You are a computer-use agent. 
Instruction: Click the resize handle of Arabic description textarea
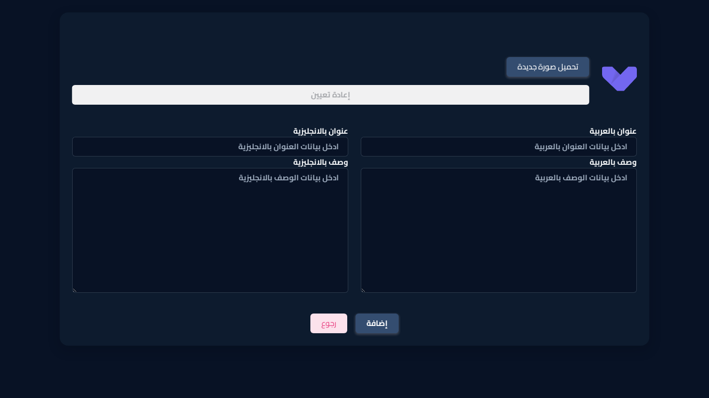click(x=363, y=290)
